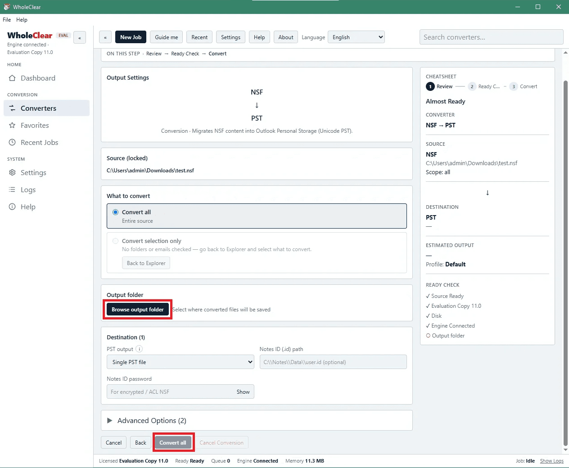Click the Notes ID (.id) path field
Image resolution: width=569 pixels, height=468 pixels.
click(x=333, y=362)
